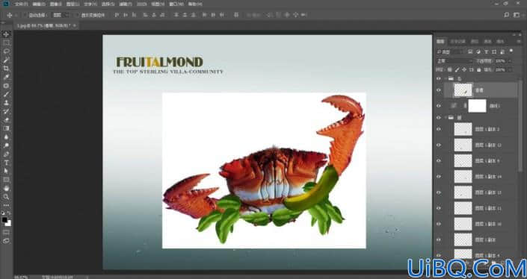Screen dimensions: 527x279
Task: Toggle layer filtering on/off switch
Action: coord(511,51)
